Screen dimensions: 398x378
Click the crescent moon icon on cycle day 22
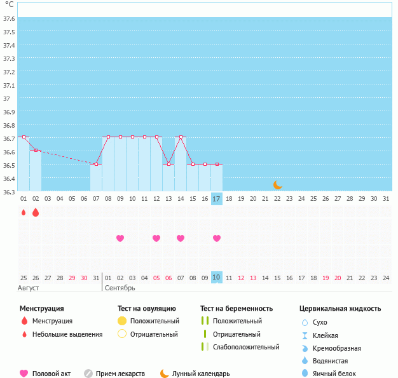[x=277, y=185]
